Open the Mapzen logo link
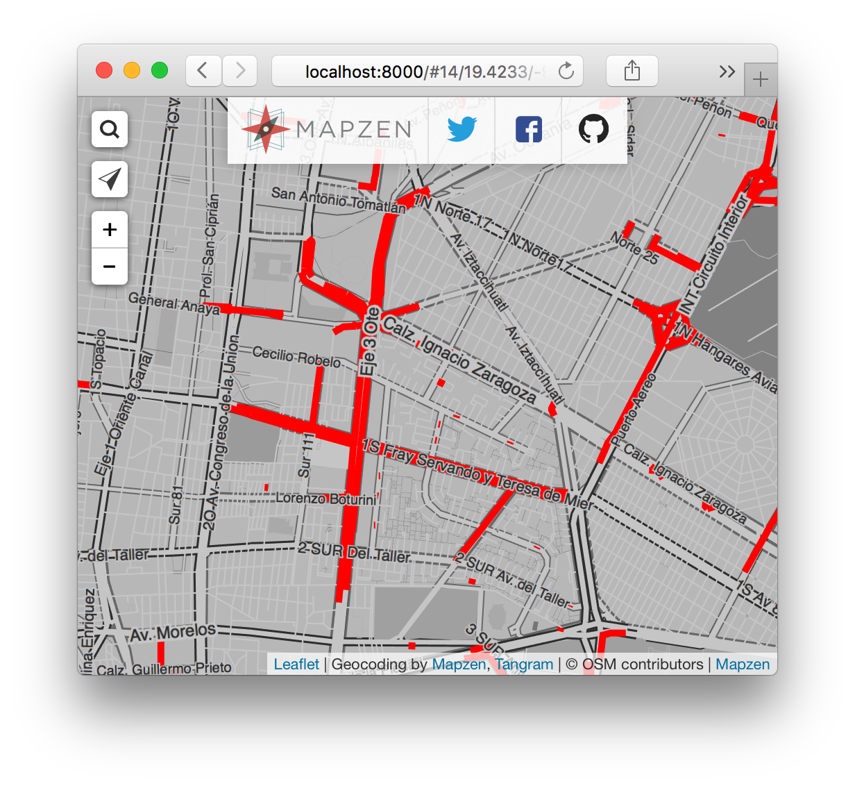This screenshot has width=855, height=786. tap(328, 130)
